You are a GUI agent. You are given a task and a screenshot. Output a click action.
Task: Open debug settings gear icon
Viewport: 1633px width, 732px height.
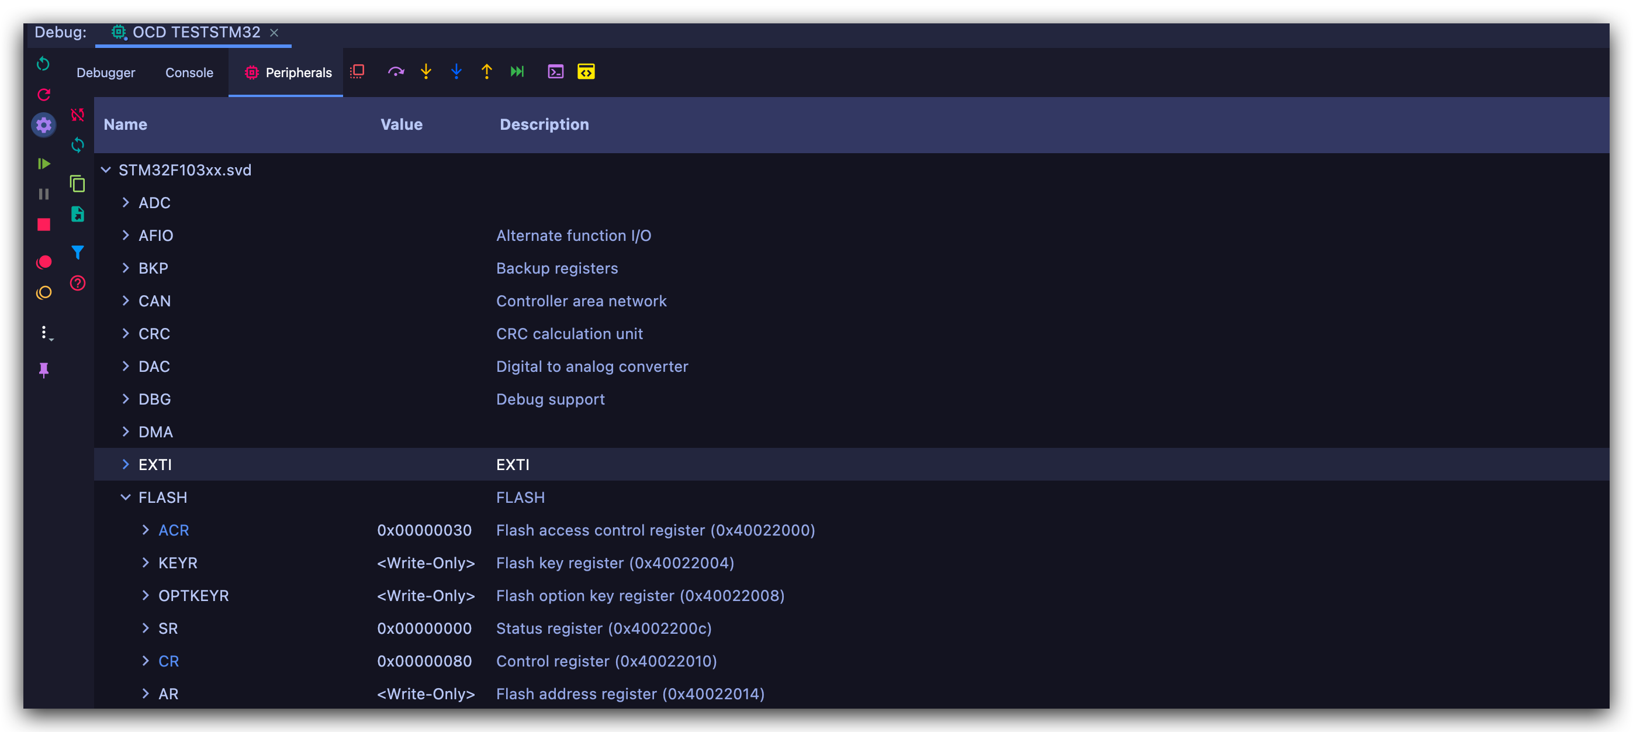(x=43, y=125)
